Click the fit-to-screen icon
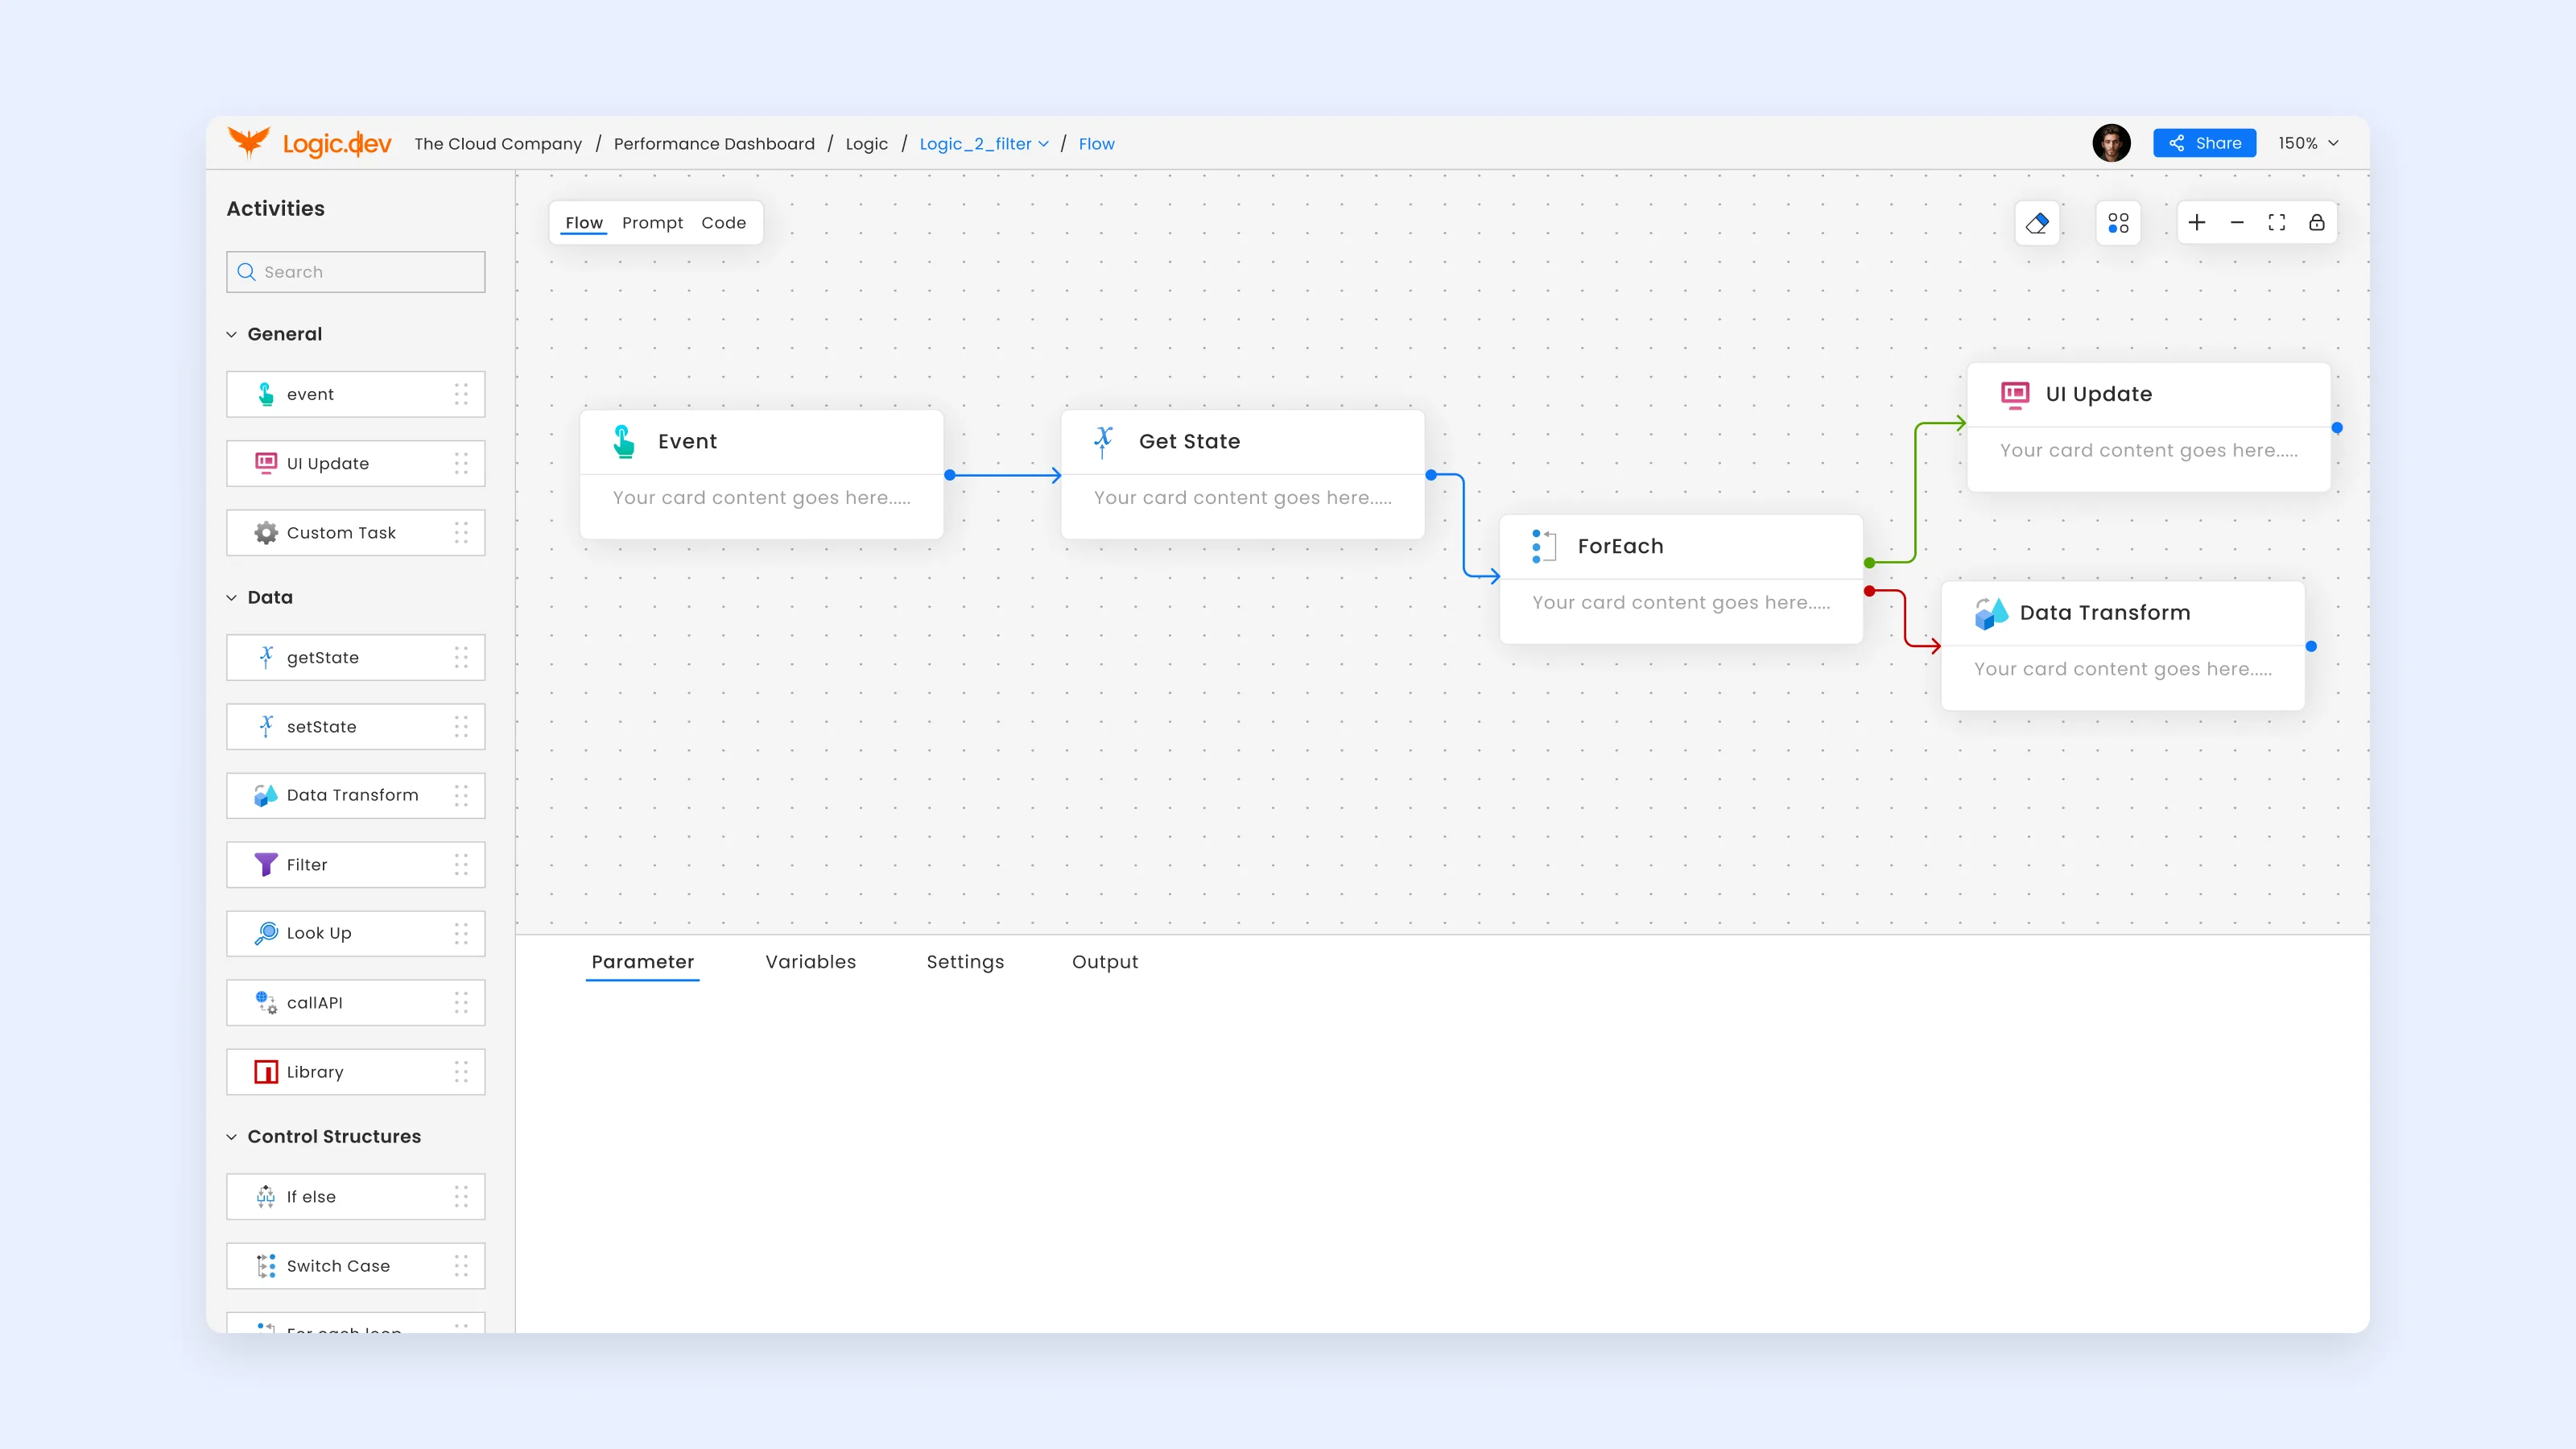Image resolution: width=2576 pixels, height=1449 pixels. click(x=2277, y=223)
